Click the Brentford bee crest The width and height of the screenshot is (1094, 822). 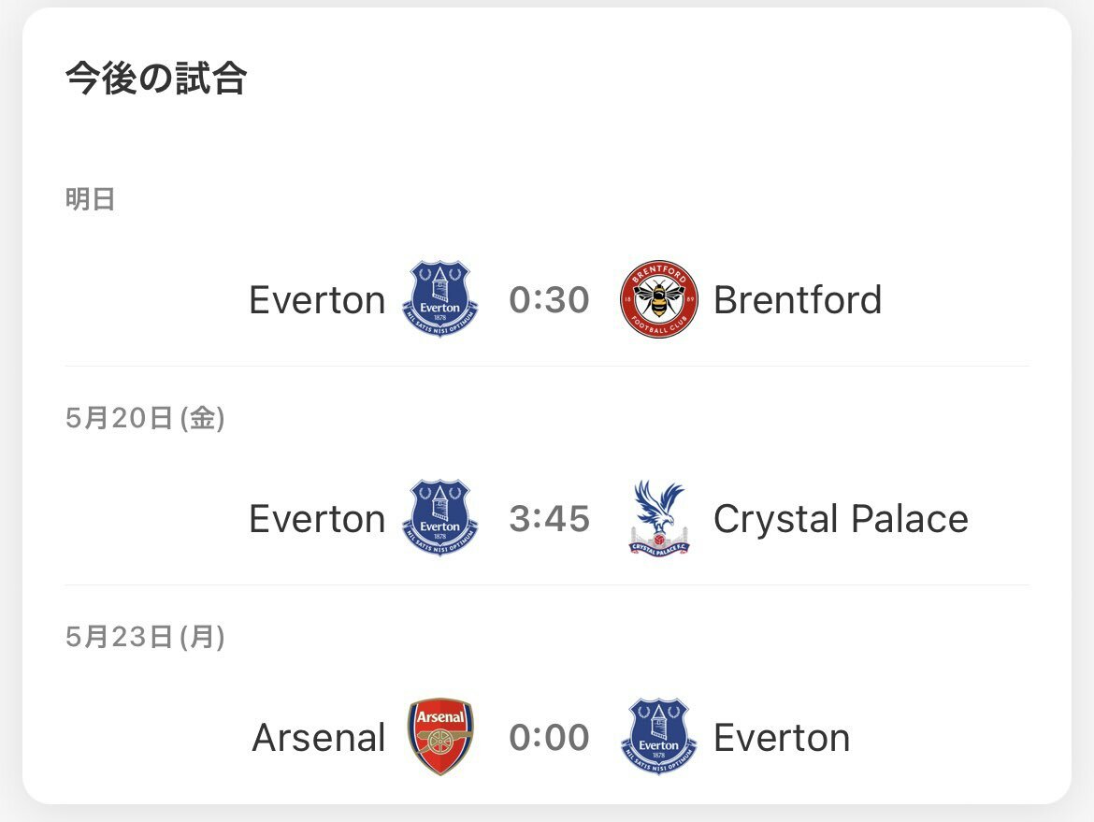click(658, 299)
